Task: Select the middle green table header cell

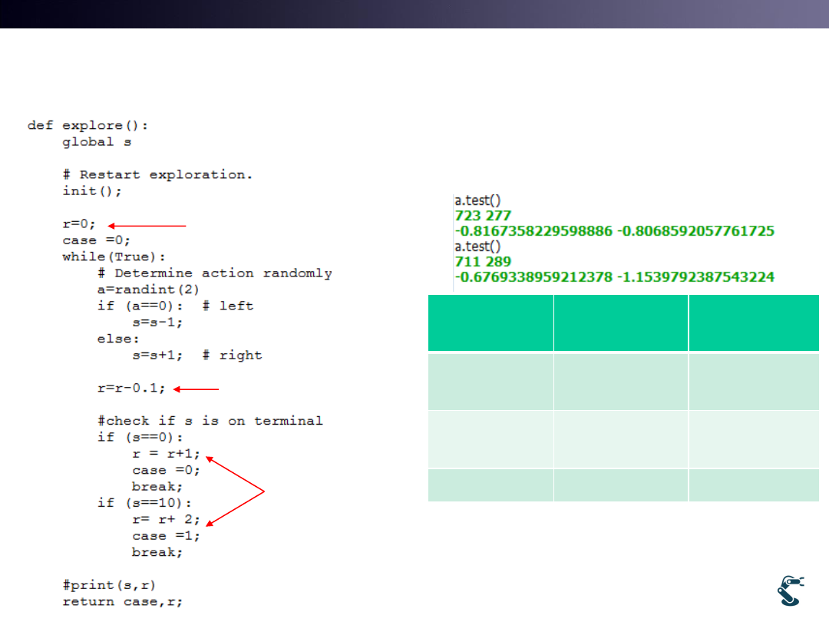Action: tap(620, 323)
